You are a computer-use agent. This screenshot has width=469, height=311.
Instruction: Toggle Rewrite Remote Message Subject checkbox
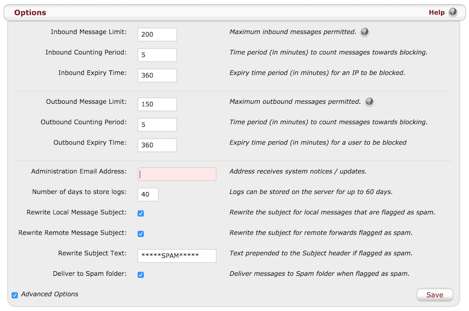(141, 234)
